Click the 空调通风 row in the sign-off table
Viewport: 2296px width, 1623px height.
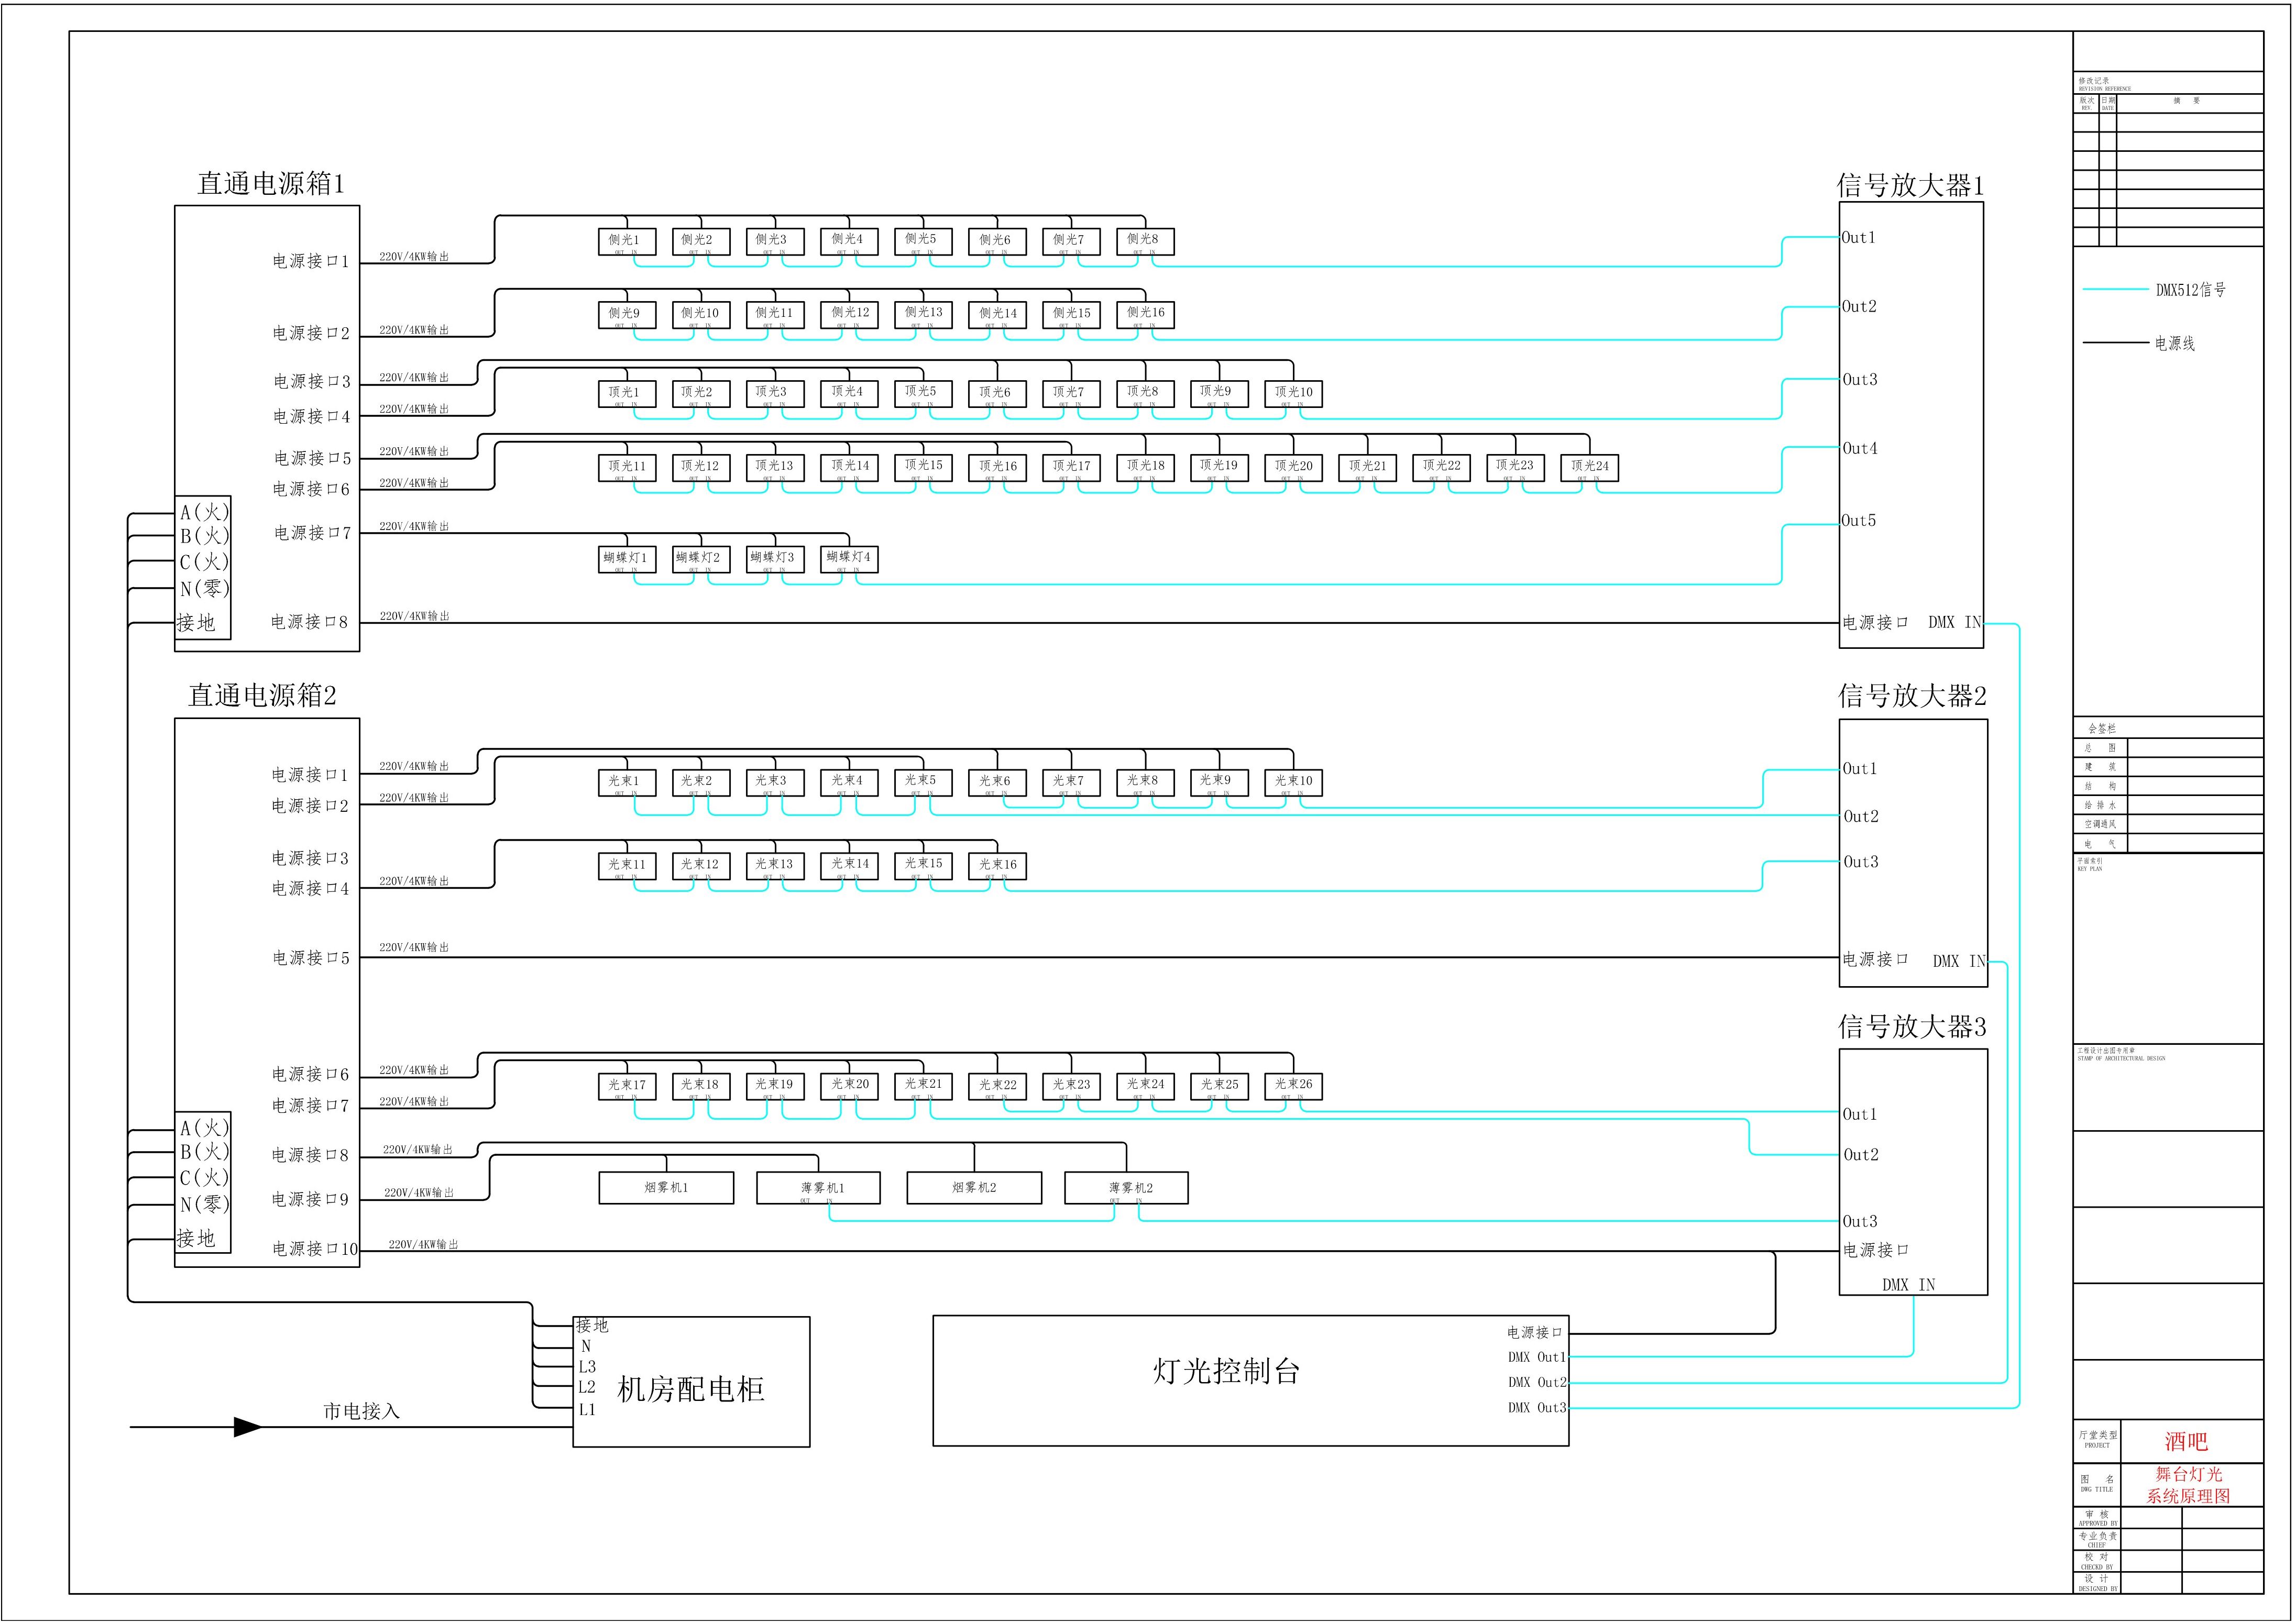coord(2168,825)
